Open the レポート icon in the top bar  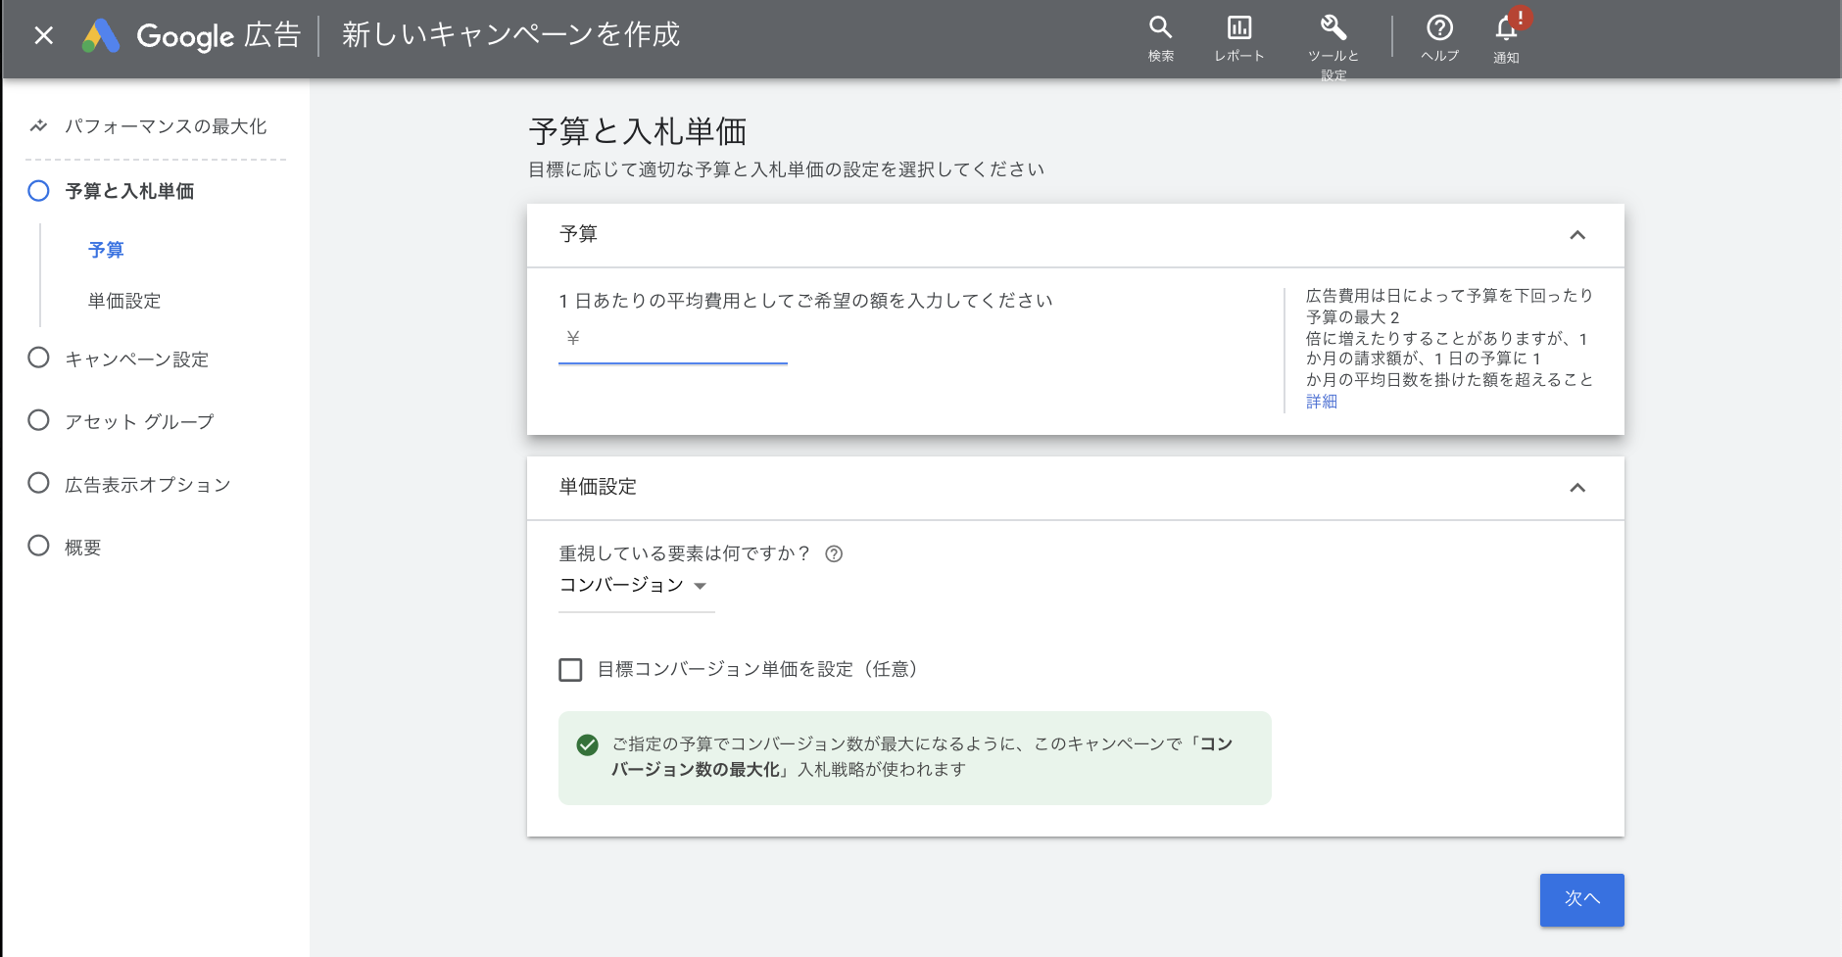coord(1239,26)
